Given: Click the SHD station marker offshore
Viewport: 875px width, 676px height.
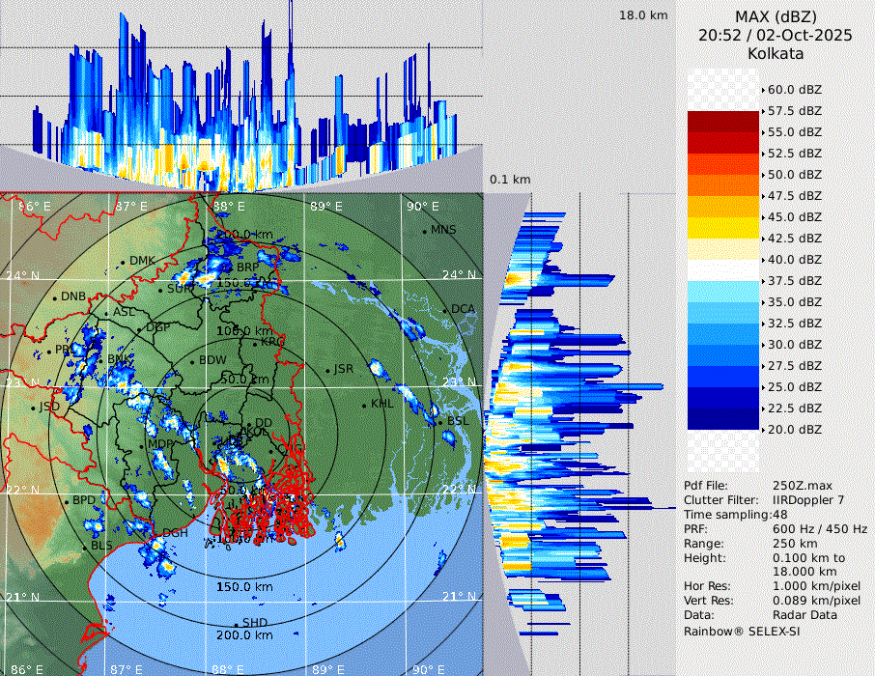Looking at the screenshot, I should coord(237,623).
